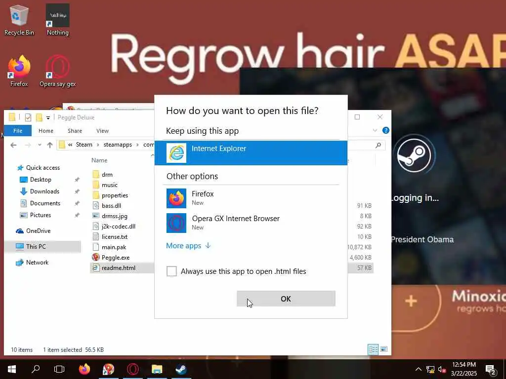This screenshot has width=506, height=379.
Task: Open Documents in the navigation pane
Action: 45,203
